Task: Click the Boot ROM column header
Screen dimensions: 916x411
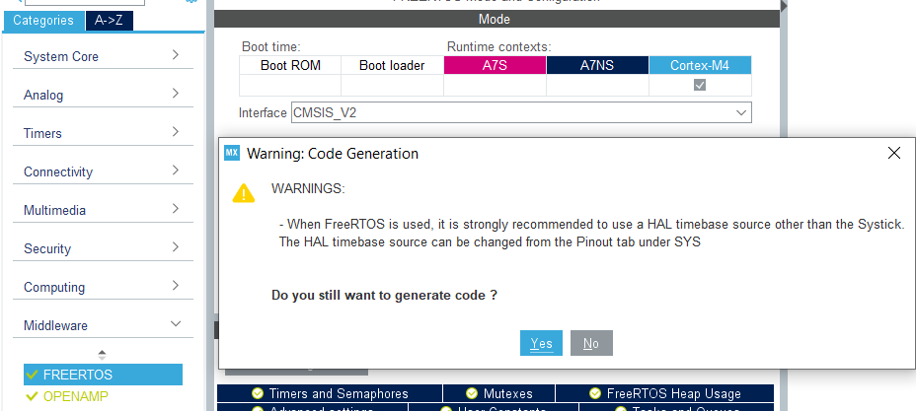Action: click(290, 65)
